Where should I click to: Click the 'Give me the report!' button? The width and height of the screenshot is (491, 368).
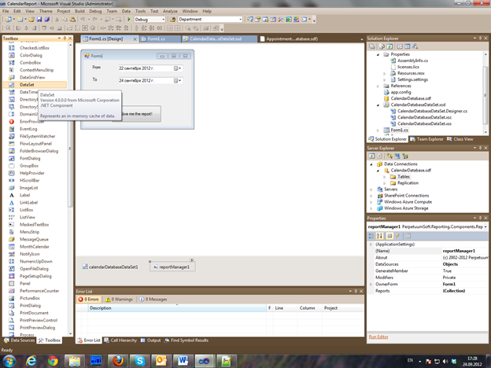pos(137,114)
